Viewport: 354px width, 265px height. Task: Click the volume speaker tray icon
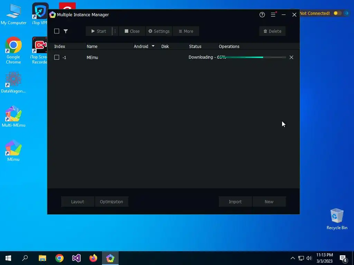(x=309, y=258)
